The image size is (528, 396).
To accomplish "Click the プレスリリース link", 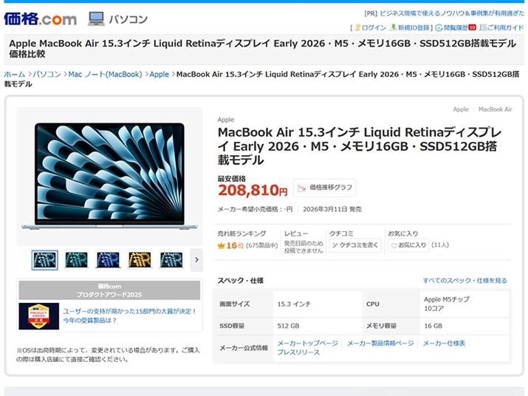I will tap(298, 353).
